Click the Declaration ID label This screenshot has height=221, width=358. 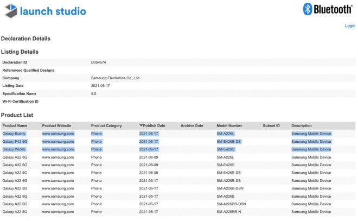15,62
